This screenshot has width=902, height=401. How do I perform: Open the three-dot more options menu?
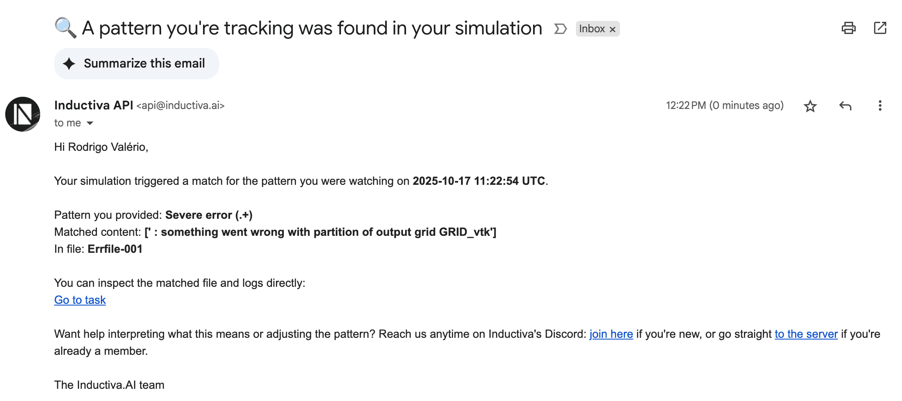coord(879,105)
